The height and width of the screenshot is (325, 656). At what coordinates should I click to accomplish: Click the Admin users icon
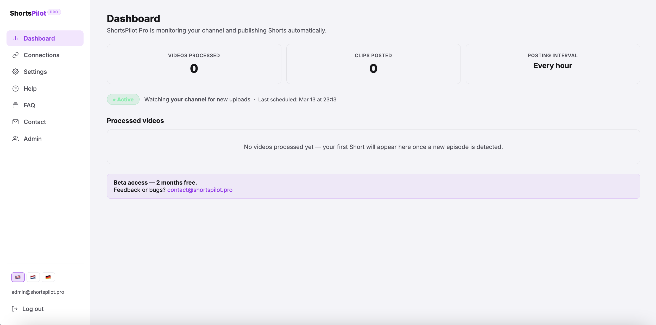coord(15,139)
